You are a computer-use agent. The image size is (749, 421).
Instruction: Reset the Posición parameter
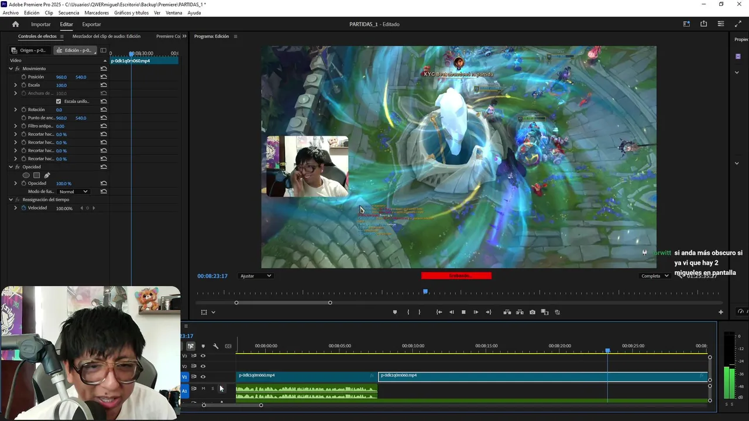tap(104, 77)
